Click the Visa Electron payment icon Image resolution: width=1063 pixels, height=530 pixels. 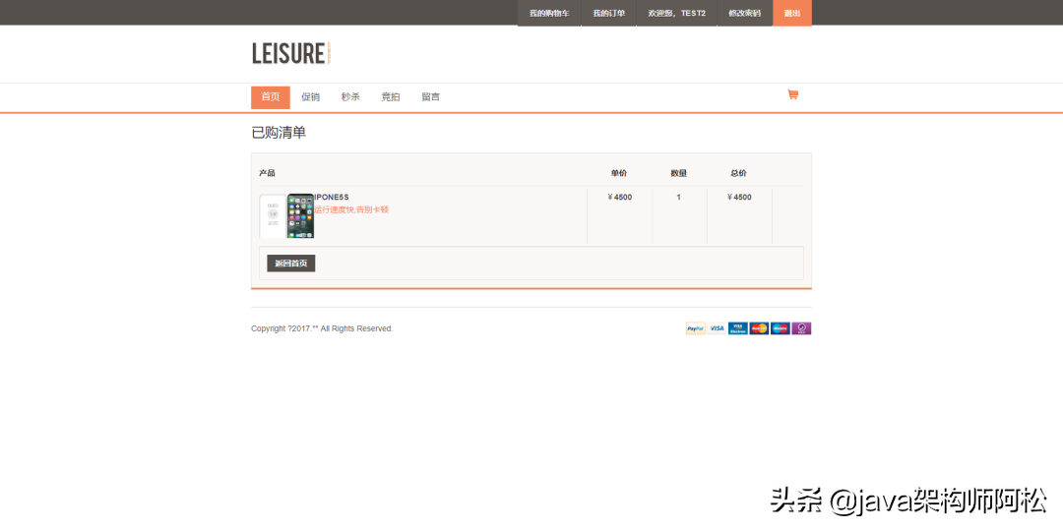coord(738,328)
